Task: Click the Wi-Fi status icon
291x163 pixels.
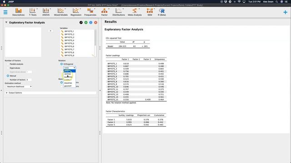Action: click(x=239, y=2)
